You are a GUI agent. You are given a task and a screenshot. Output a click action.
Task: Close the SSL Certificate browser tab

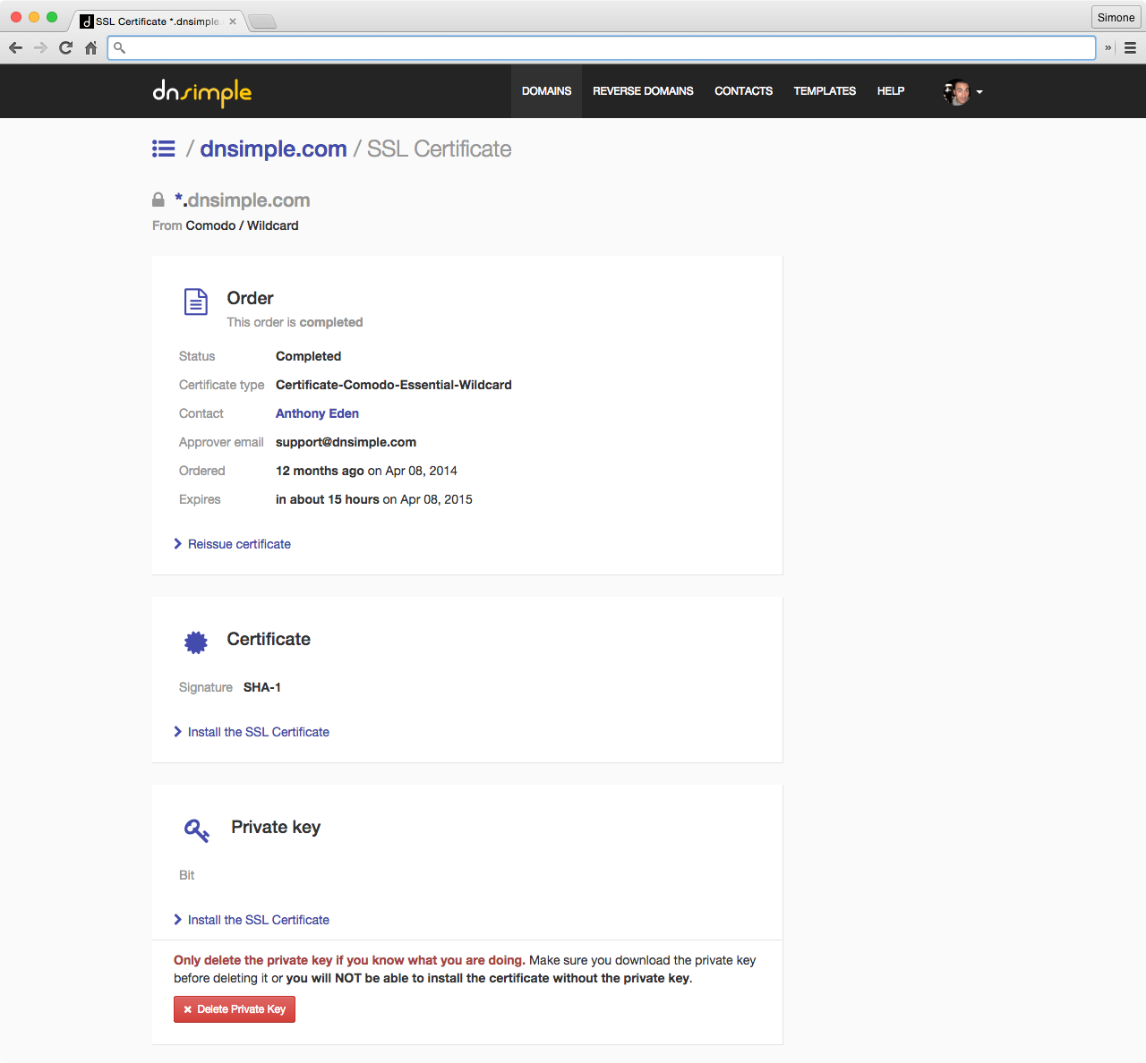coord(233,21)
